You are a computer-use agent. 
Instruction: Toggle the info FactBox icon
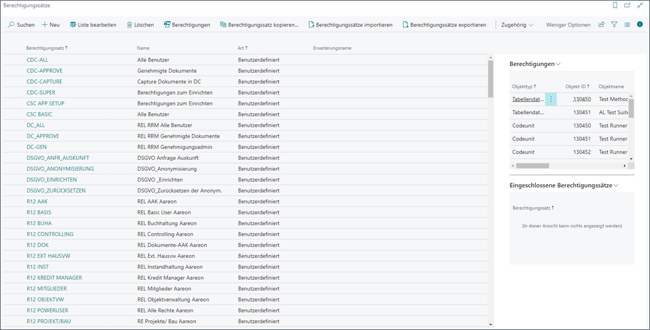640,25
